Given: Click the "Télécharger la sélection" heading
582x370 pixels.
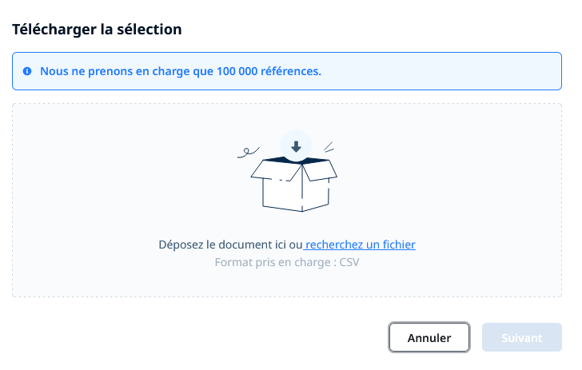Looking at the screenshot, I should click(x=97, y=30).
